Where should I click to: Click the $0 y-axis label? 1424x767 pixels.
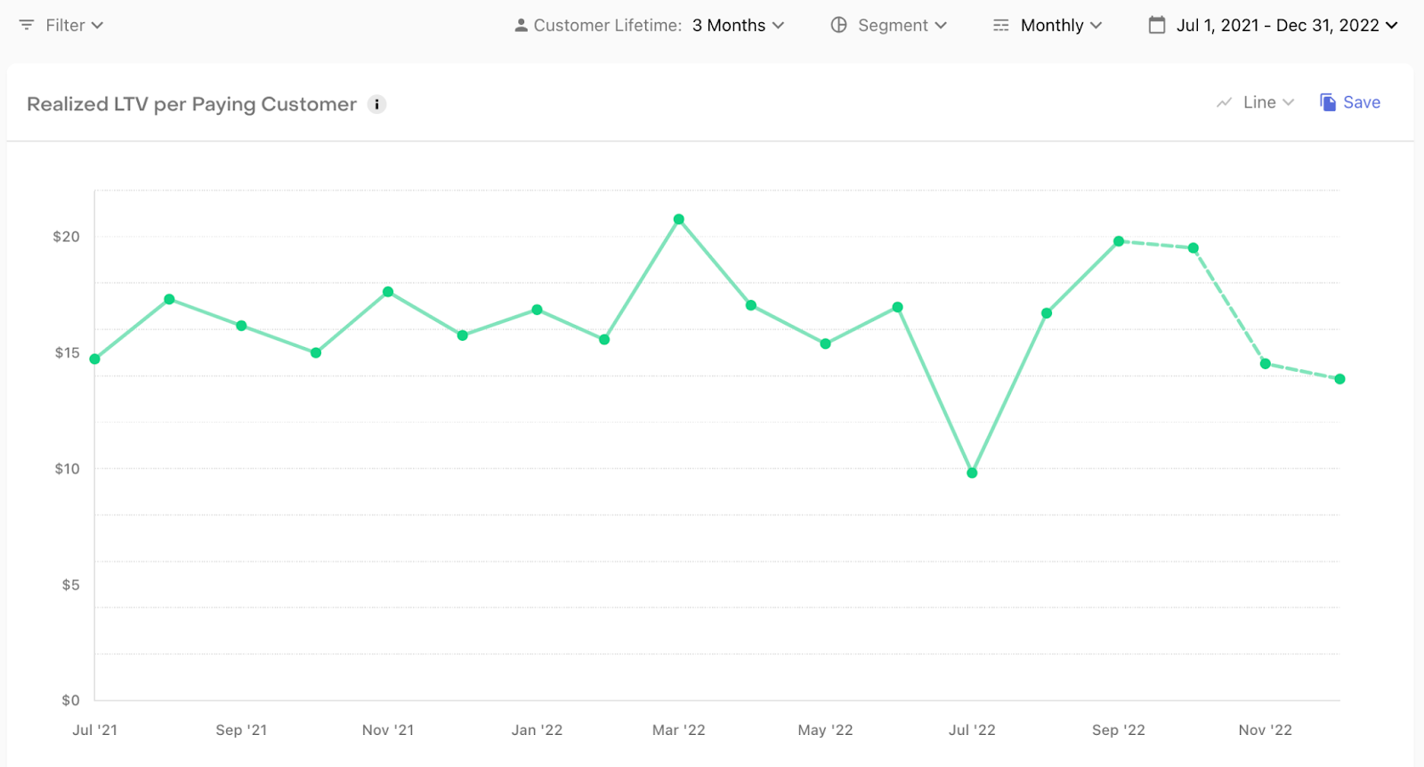coord(70,700)
